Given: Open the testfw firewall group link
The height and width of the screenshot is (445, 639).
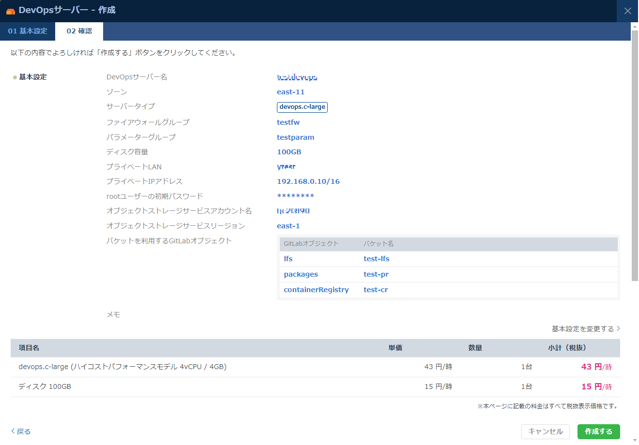Looking at the screenshot, I should (289, 122).
